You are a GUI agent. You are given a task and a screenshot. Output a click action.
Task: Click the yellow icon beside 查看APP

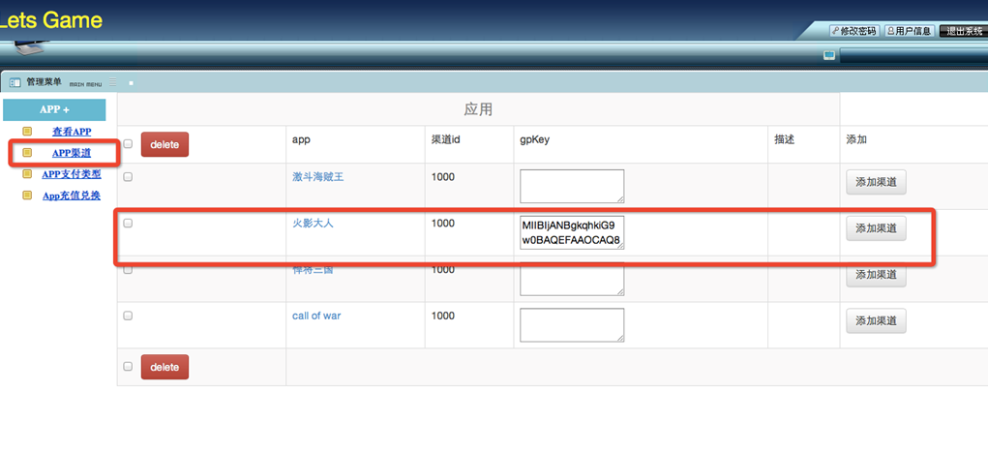coord(28,132)
